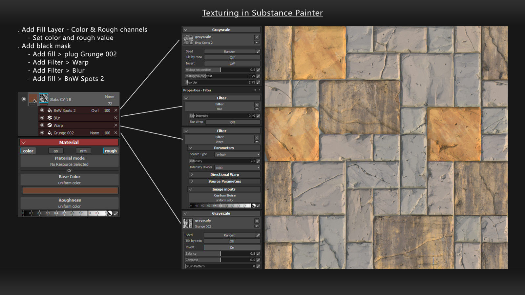525x295 pixels.
Task: Click the edit icon beside Disorder value
Action: (x=258, y=82)
